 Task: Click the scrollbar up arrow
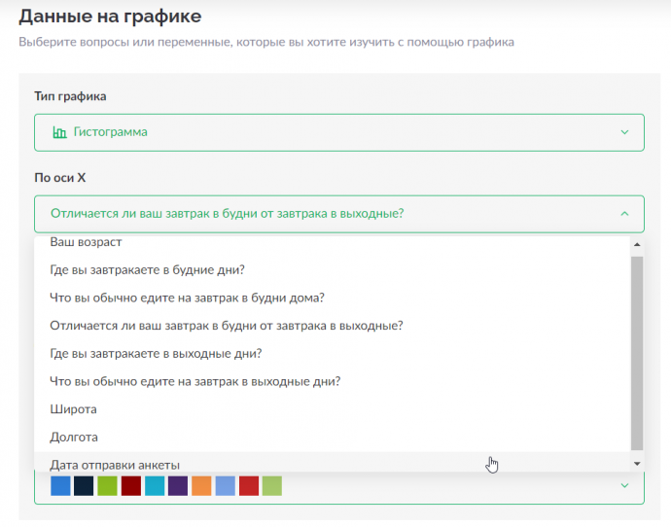click(x=637, y=245)
